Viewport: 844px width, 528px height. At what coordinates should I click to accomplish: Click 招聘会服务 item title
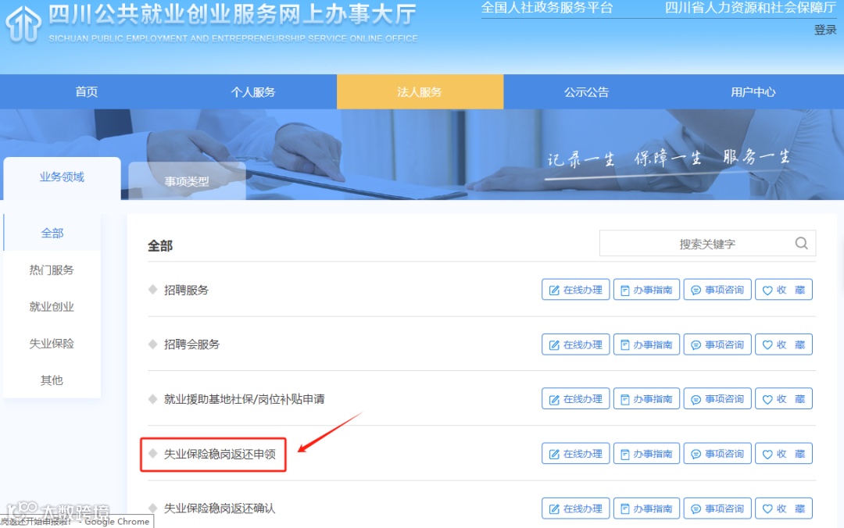point(191,344)
